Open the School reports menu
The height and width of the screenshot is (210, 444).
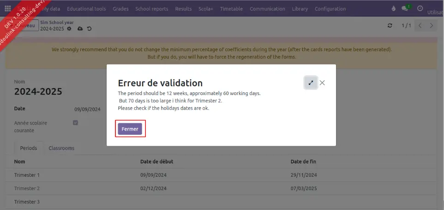(x=152, y=9)
